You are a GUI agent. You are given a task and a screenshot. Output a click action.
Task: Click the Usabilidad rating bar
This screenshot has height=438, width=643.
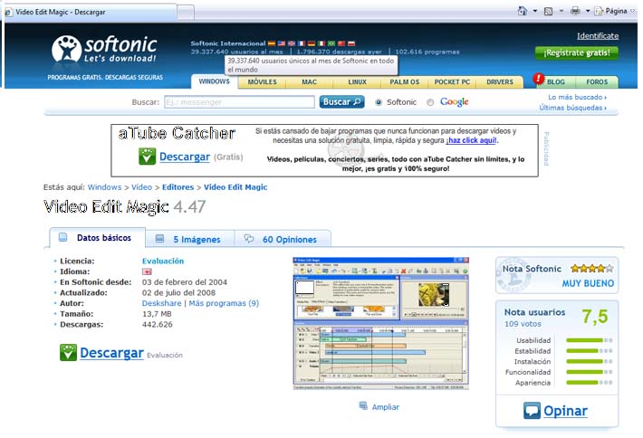click(590, 340)
